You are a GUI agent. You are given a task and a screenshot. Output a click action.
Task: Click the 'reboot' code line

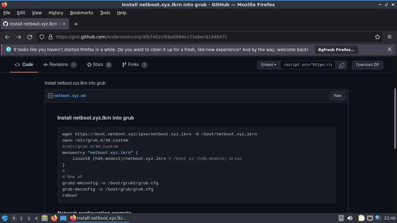tap(70, 195)
